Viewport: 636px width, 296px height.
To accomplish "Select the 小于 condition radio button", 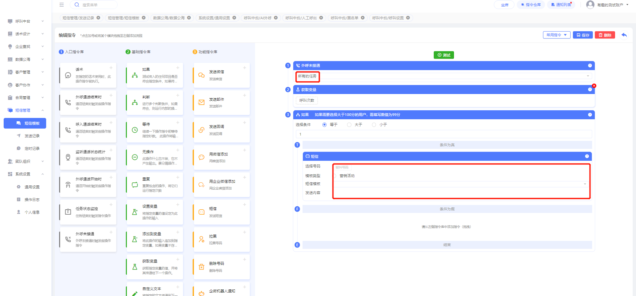I will point(374,125).
